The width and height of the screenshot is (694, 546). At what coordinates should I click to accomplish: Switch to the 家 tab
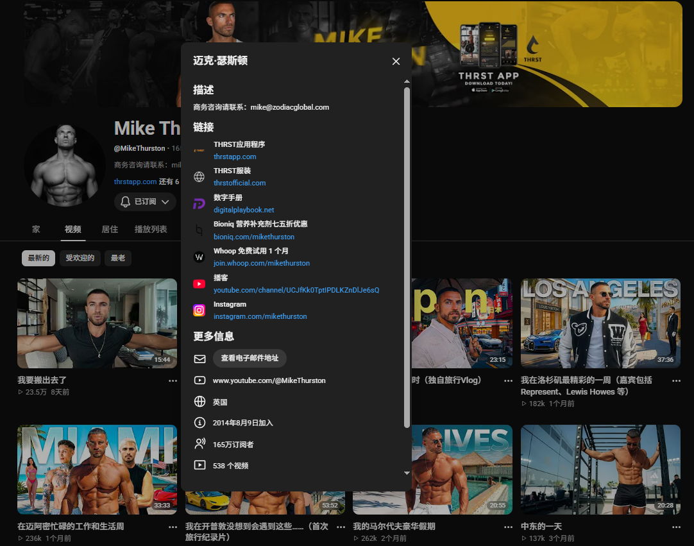point(36,230)
